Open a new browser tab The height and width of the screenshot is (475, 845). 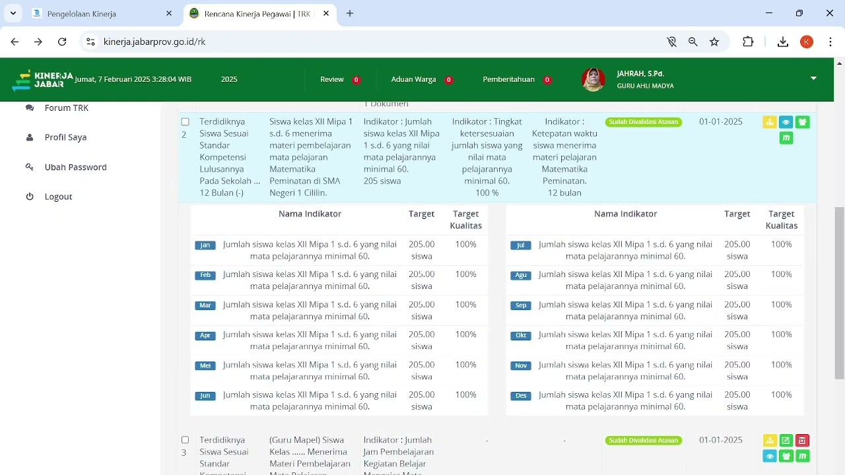350,13
